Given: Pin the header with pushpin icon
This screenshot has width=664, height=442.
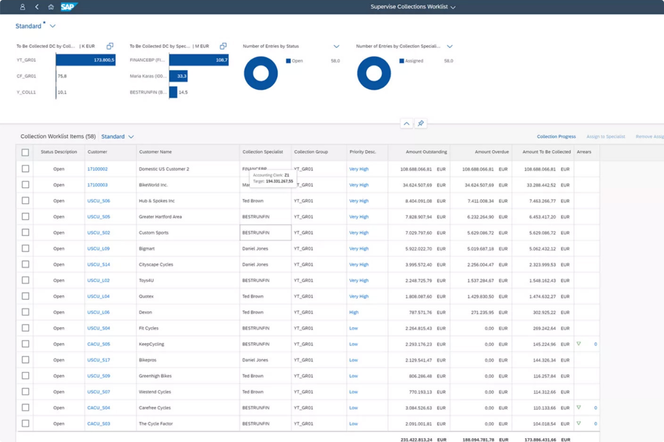Looking at the screenshot, I should tap(421, 124).
